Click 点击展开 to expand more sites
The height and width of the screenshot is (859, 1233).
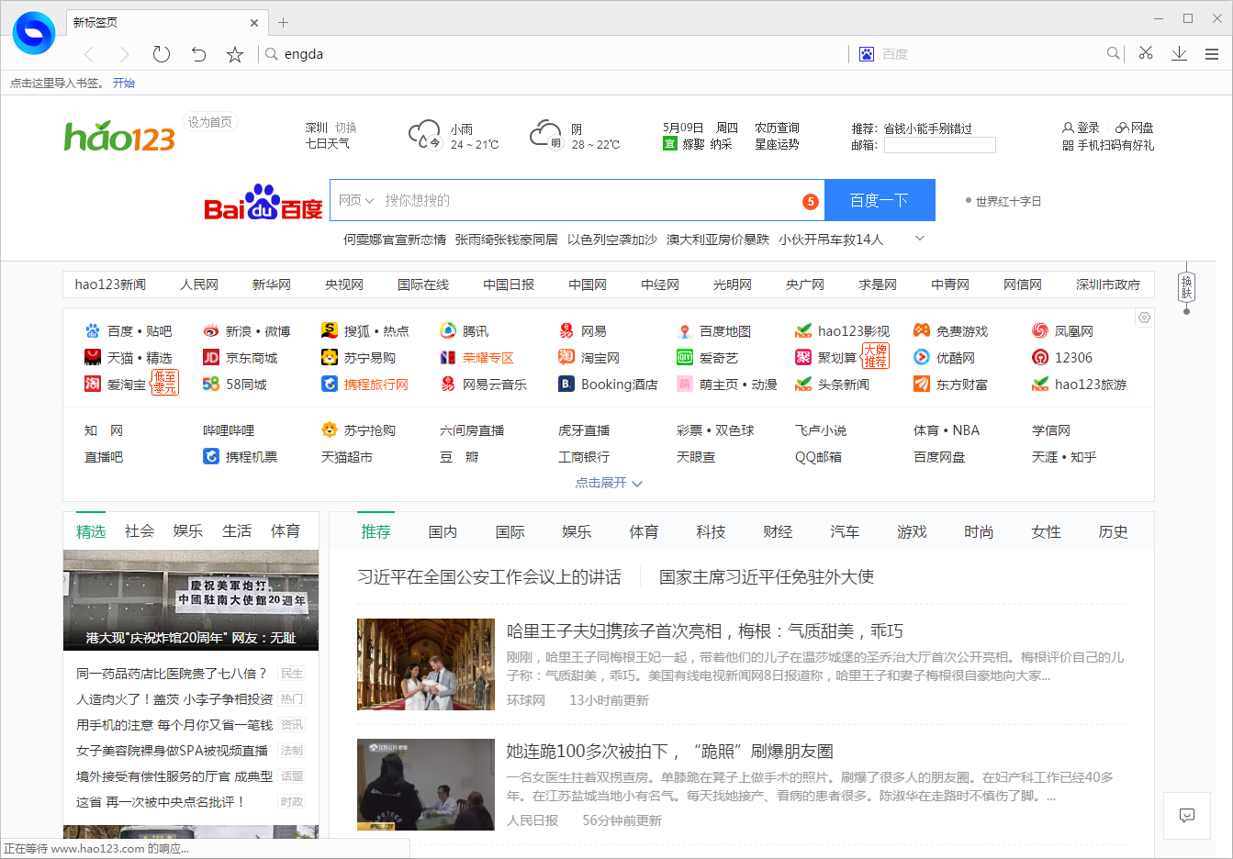tap(608, 483)
